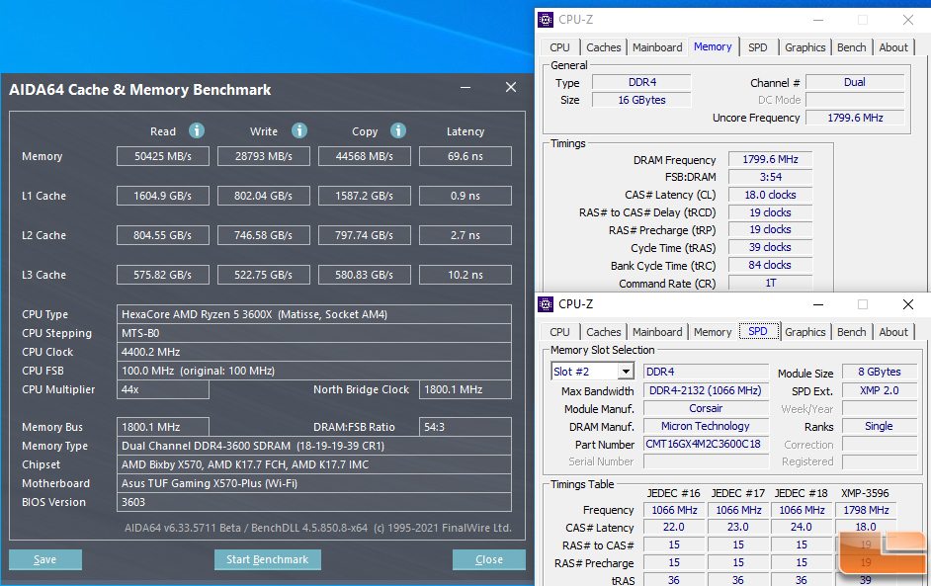Click the top CPU-Z window app icon
Screen dimensions: 931x586
pos(546,20)
